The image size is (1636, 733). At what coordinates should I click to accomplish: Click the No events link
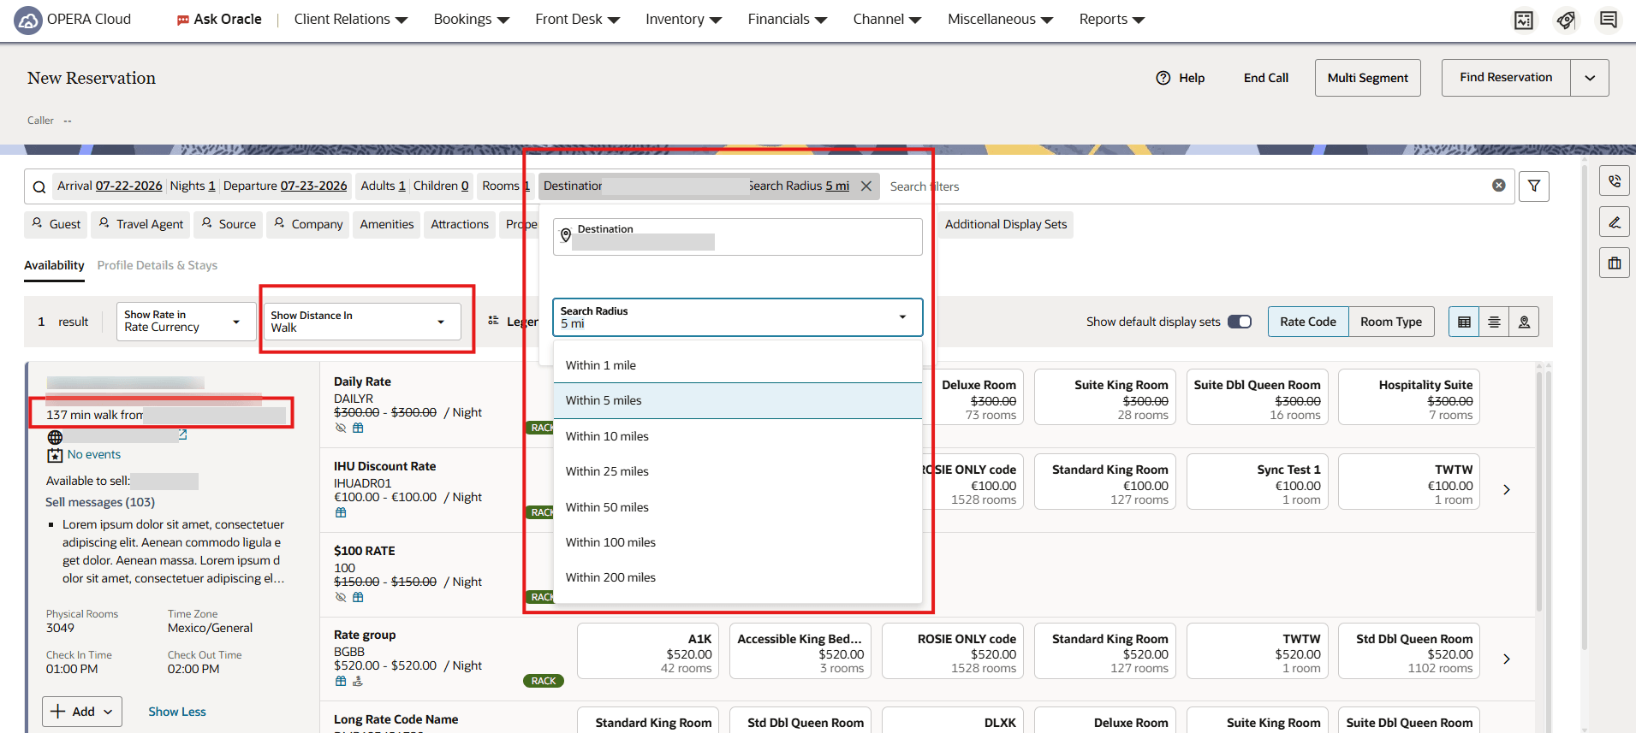click(94, 455)
